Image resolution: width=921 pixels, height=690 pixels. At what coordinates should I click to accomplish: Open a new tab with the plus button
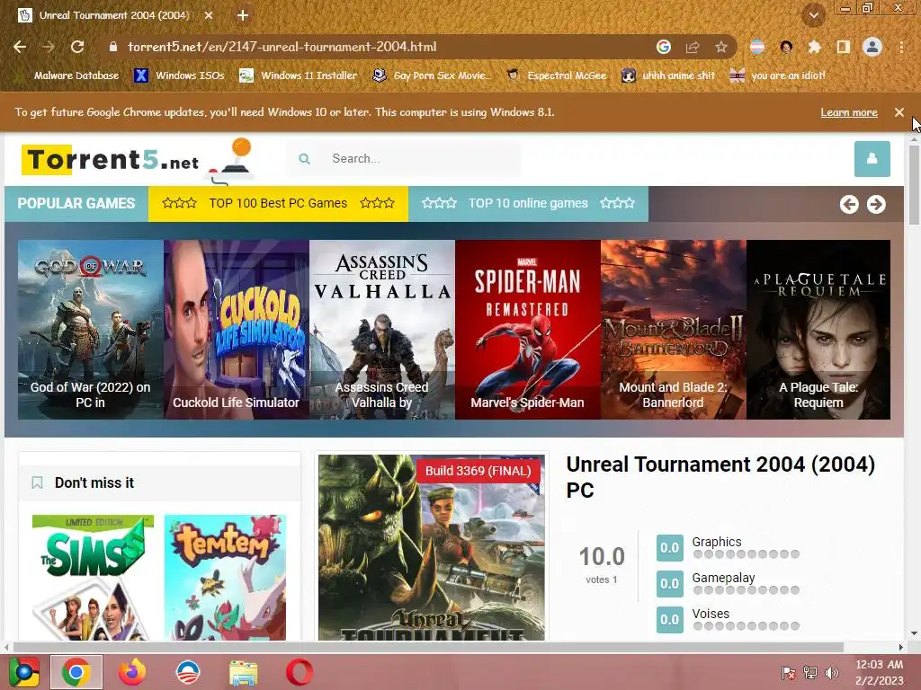pos(243,15)
